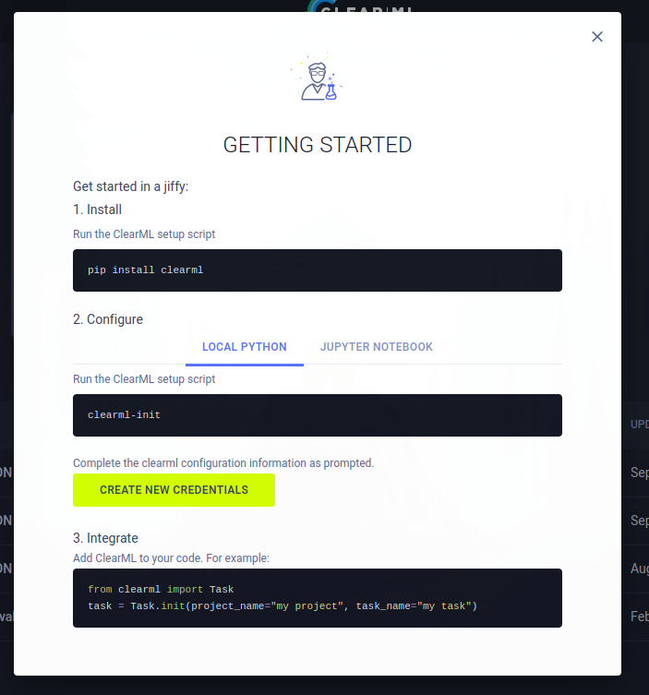Click the setup script text under Install
This screenshot has width=649, height=695.
pos(144,234)
